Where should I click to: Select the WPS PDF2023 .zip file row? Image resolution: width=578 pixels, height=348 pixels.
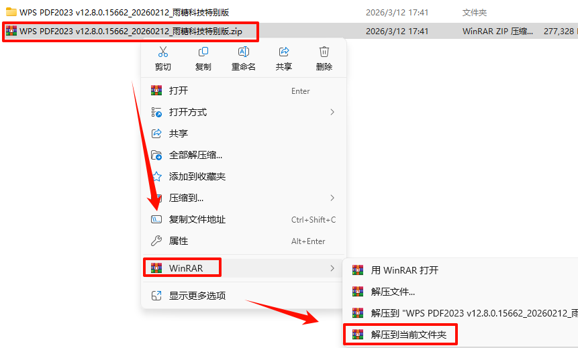(x=289, y=32)
